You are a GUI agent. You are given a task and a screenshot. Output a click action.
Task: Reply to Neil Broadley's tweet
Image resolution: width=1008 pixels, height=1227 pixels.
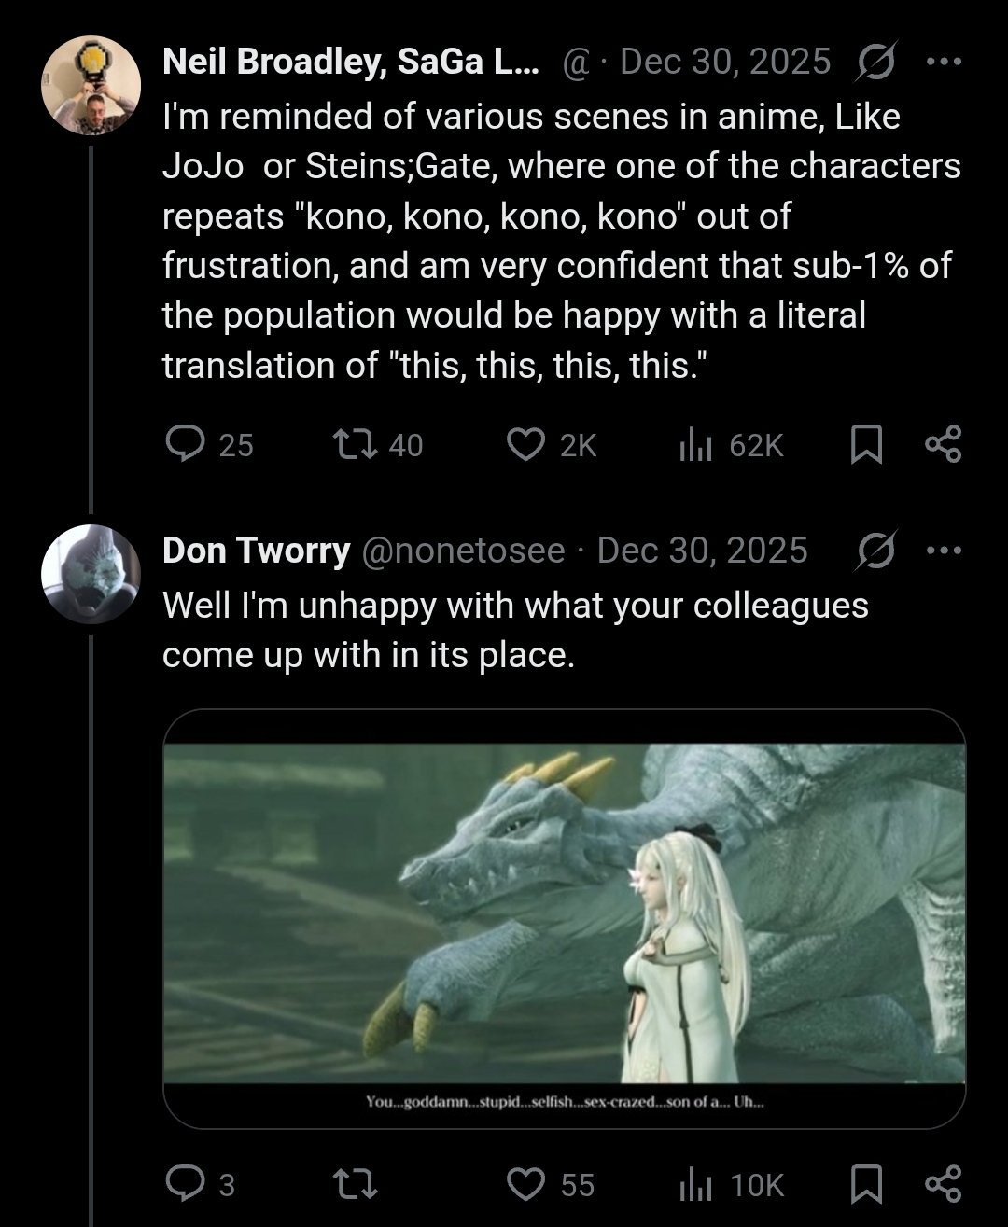coord(185,445)
